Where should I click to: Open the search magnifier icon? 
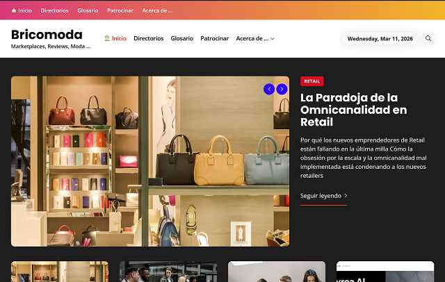428,38
